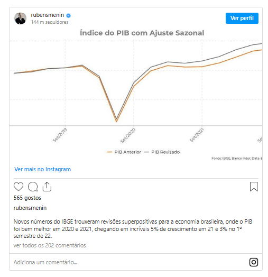Click the Ver perfil button
The height and width of the screenshot is (277, 268).
tap(242, 18)
